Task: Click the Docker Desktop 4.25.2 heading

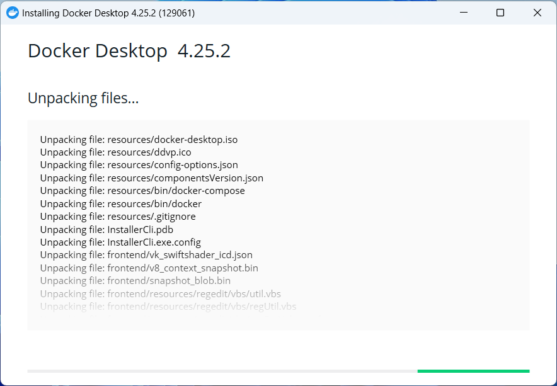Action: pyautogui.click(x=129, y=50)
